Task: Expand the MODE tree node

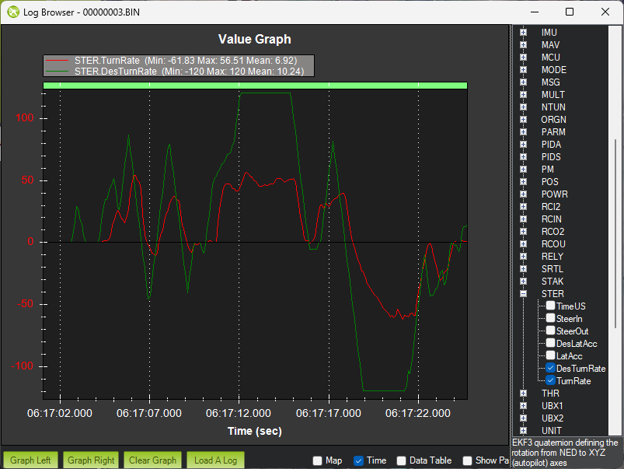Action: [523, 70]
